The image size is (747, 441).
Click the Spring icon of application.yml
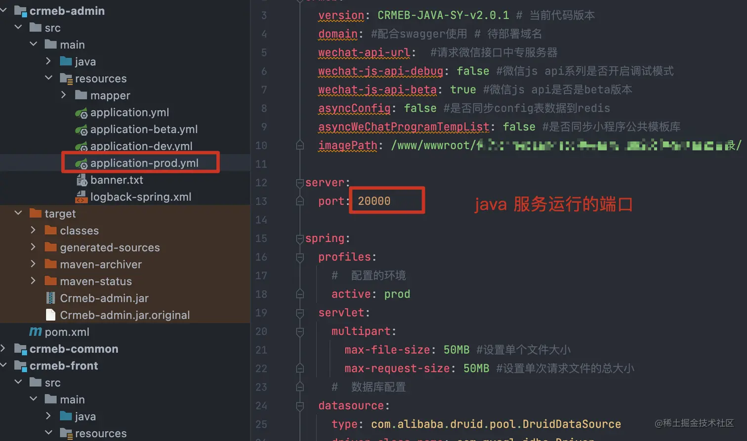82,113
